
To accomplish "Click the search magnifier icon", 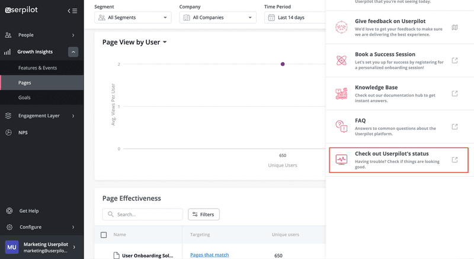I will (x=111, y=215).
